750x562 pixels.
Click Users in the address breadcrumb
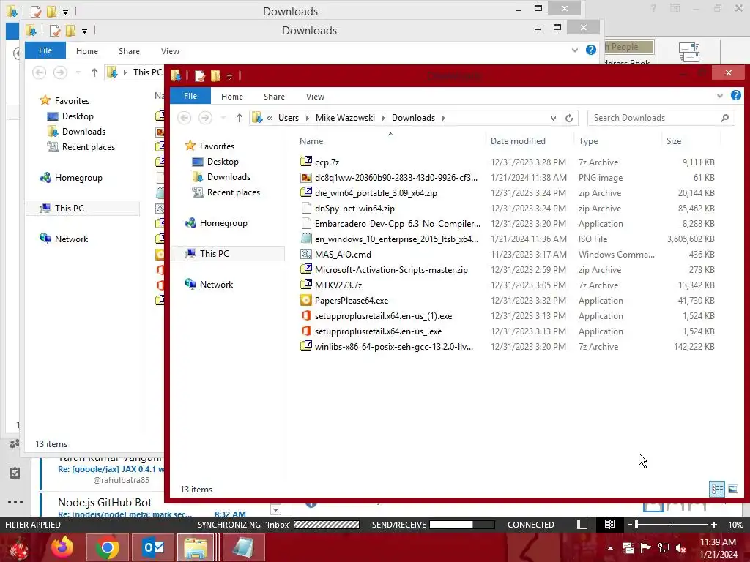(x=289, y=118)
